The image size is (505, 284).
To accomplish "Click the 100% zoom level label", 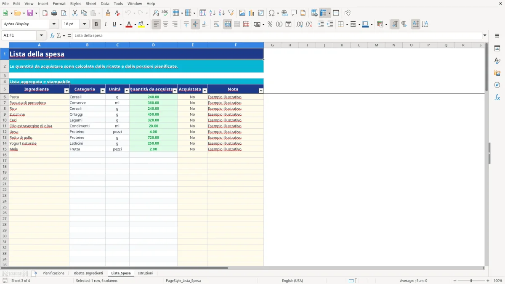I will tap(498, 281).
